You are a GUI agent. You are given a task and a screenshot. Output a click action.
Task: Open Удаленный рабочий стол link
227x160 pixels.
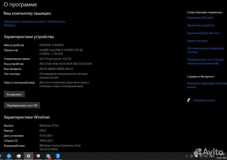click(x=203, y=33)
